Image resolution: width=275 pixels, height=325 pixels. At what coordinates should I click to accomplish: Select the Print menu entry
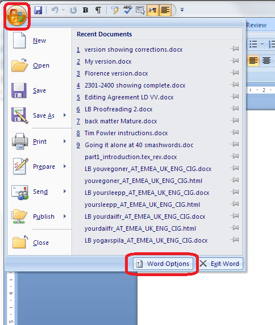point(40,141)
